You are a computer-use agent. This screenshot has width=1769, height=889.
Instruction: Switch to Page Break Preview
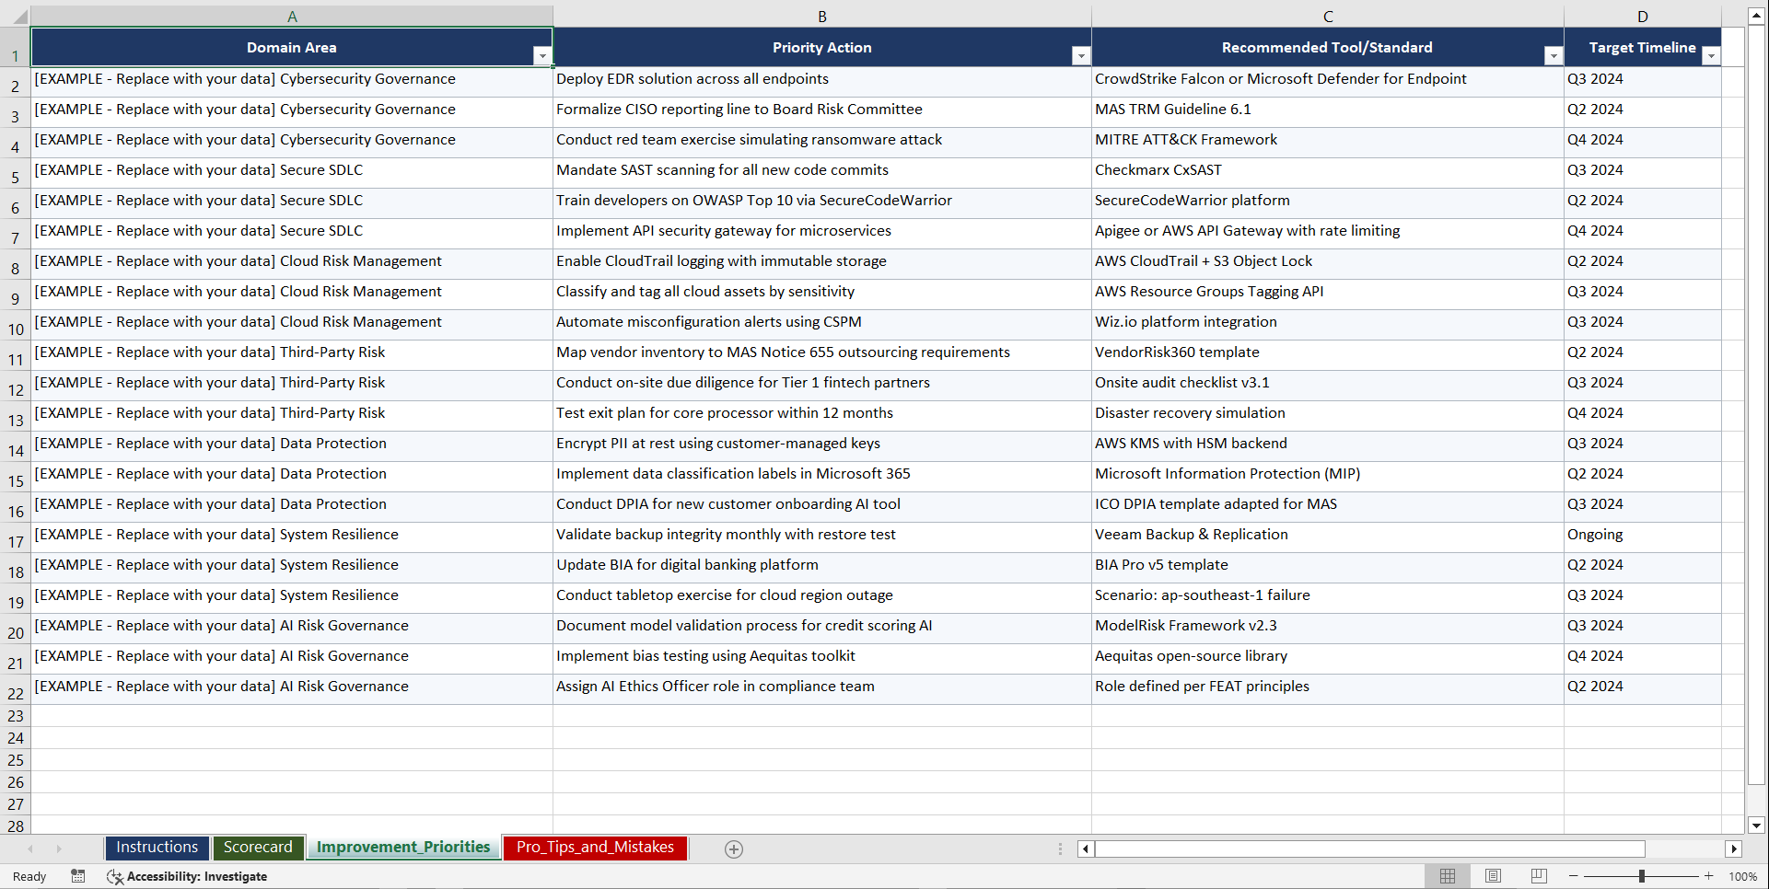pos(1538,875)
